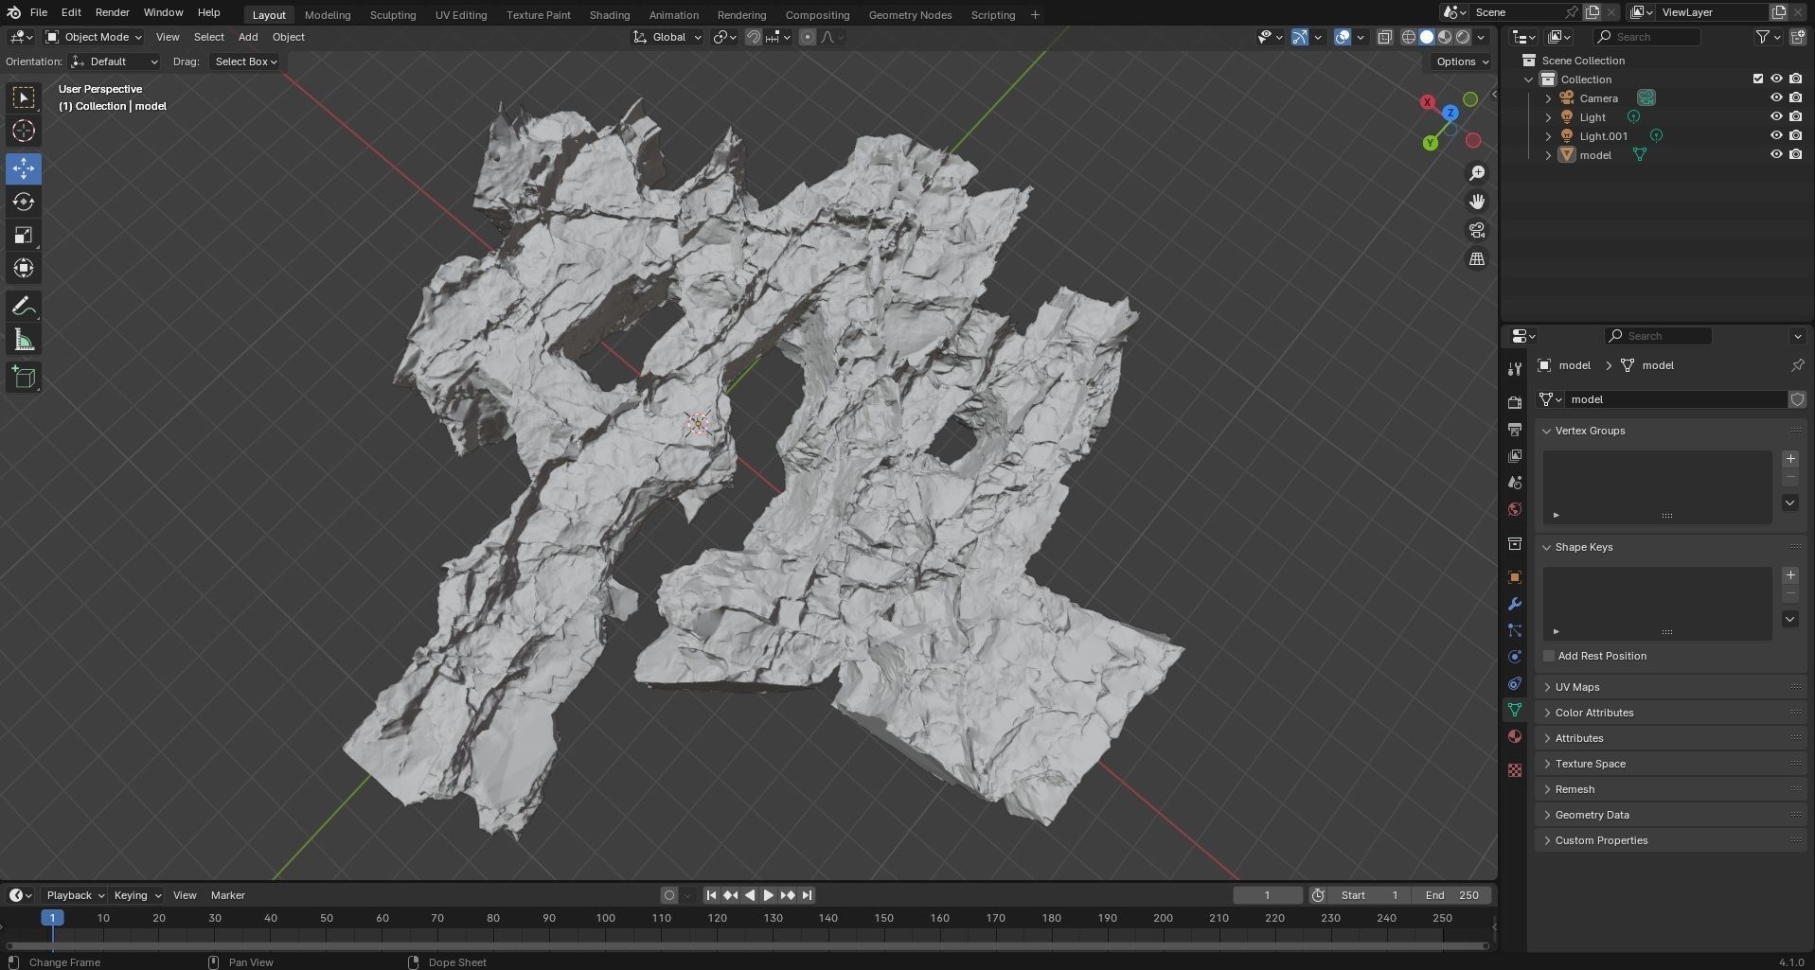Select the Annotate tool
The width and height of the screenshot is (1815, 970).
pyautogui.click(x=24, y=307)
